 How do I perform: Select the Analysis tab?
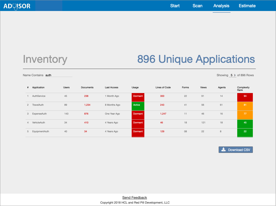tap(221, 6)
